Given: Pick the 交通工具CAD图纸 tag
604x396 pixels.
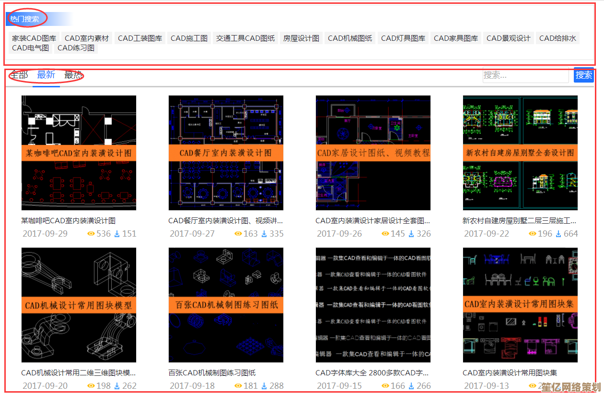Looking at the screenshot, I should pos(245,38).
